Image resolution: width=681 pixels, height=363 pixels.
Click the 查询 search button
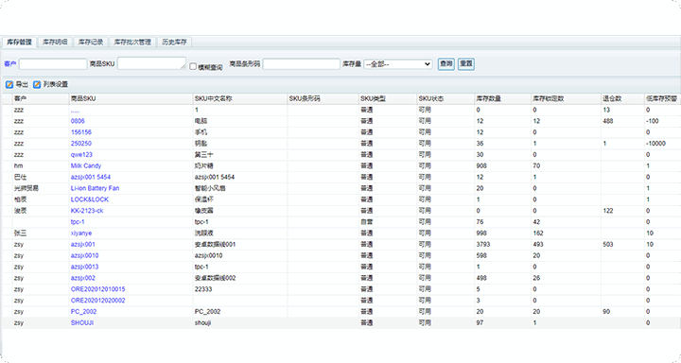pos(446,64)
